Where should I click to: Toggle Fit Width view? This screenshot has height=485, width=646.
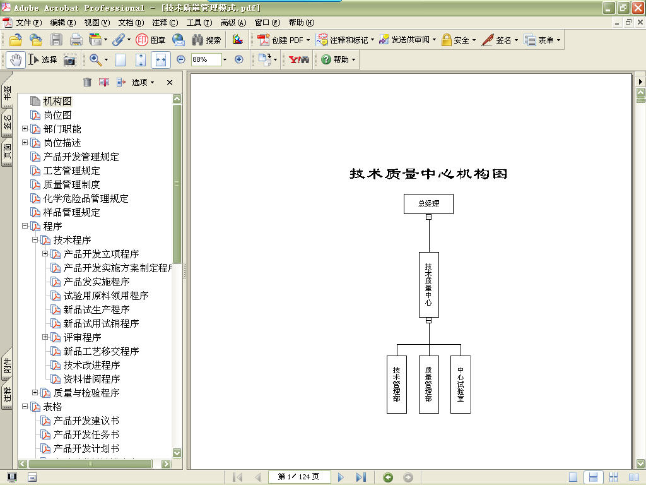tap(161, 60)
